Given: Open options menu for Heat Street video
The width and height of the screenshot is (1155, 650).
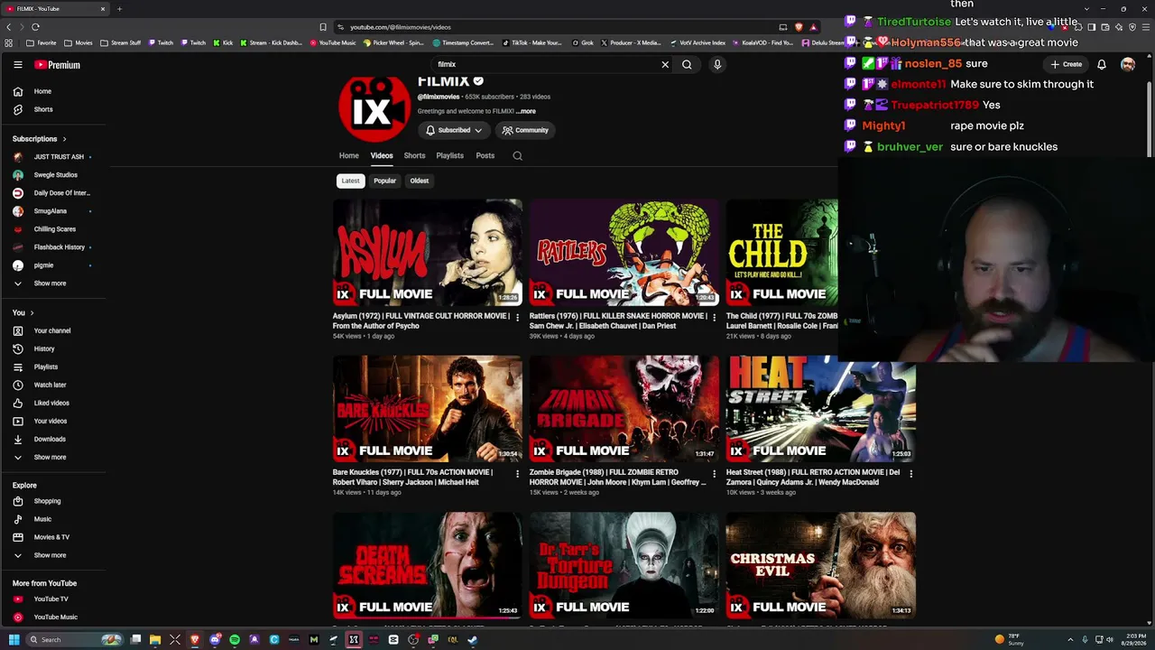Looking at the screenshot, I should [910, 473].
